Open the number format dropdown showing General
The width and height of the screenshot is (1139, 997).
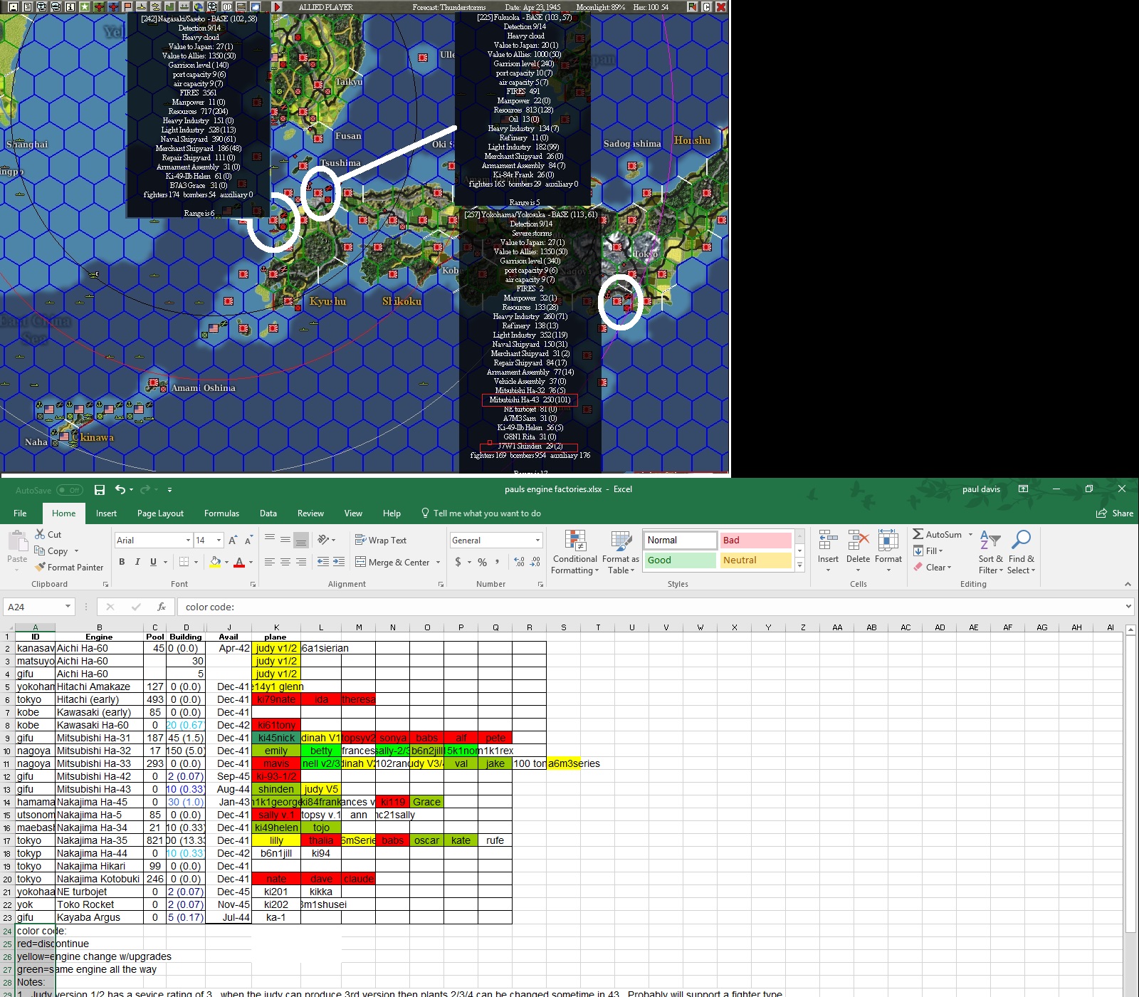pos(537,541)
